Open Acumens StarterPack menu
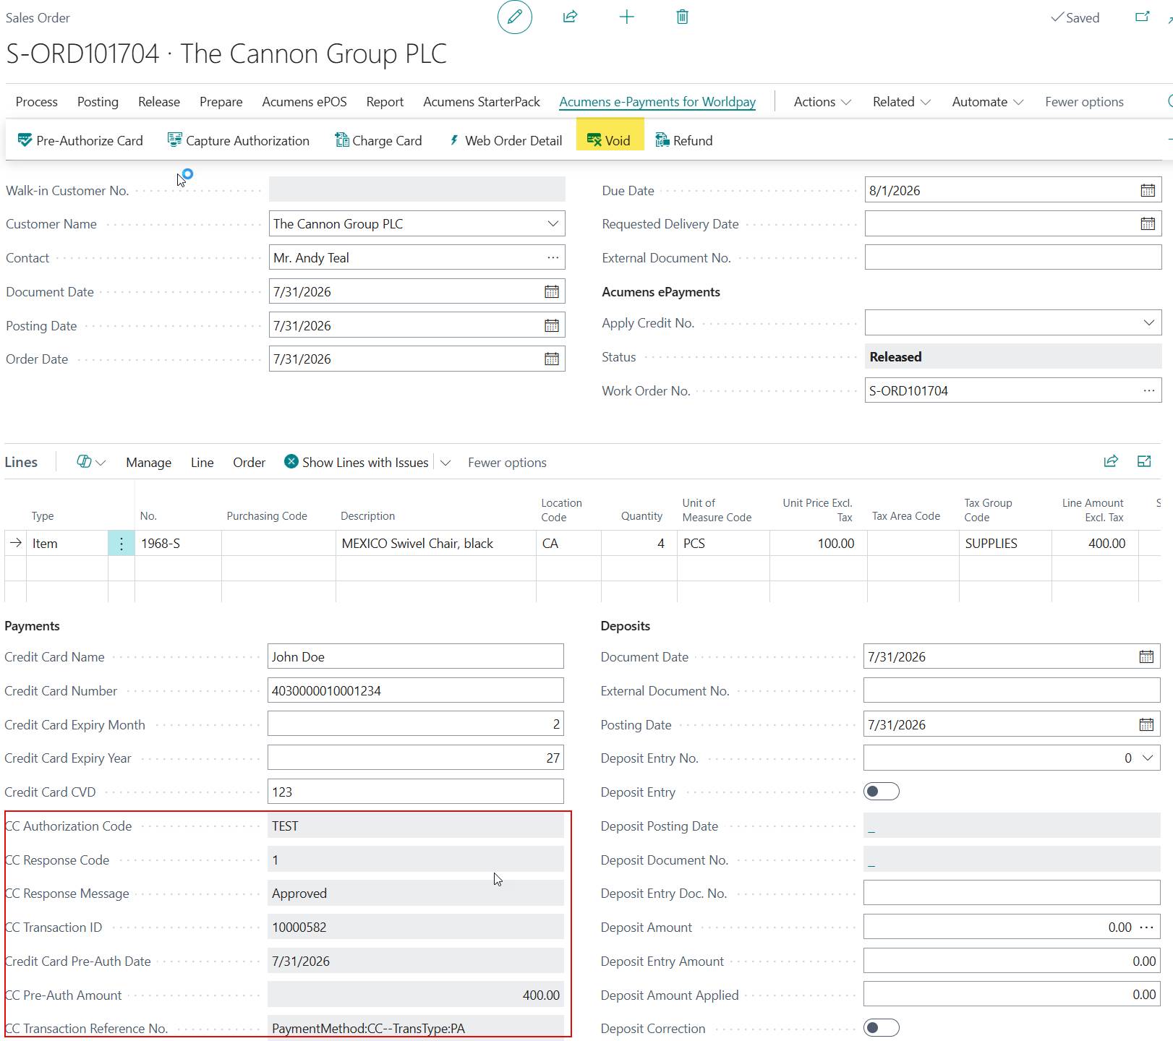Viewport: 1173px width, 1041px height. (x=482, y=102)
